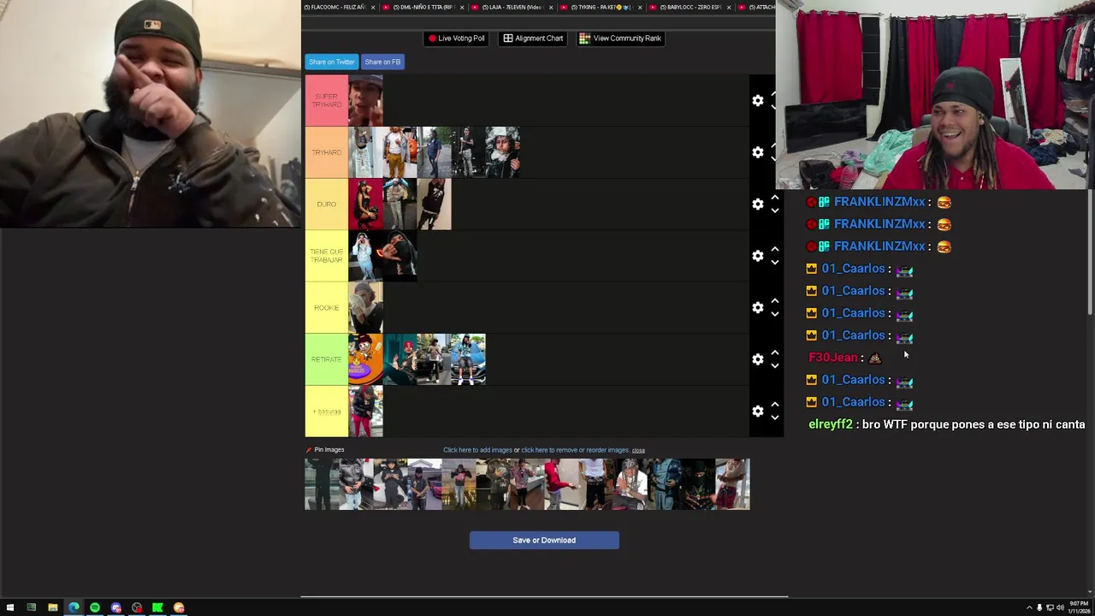Viewport: 1095px width, 616px height.
Task: Click the 'close' link beside reorder images
Action: [x=638, y=450]
